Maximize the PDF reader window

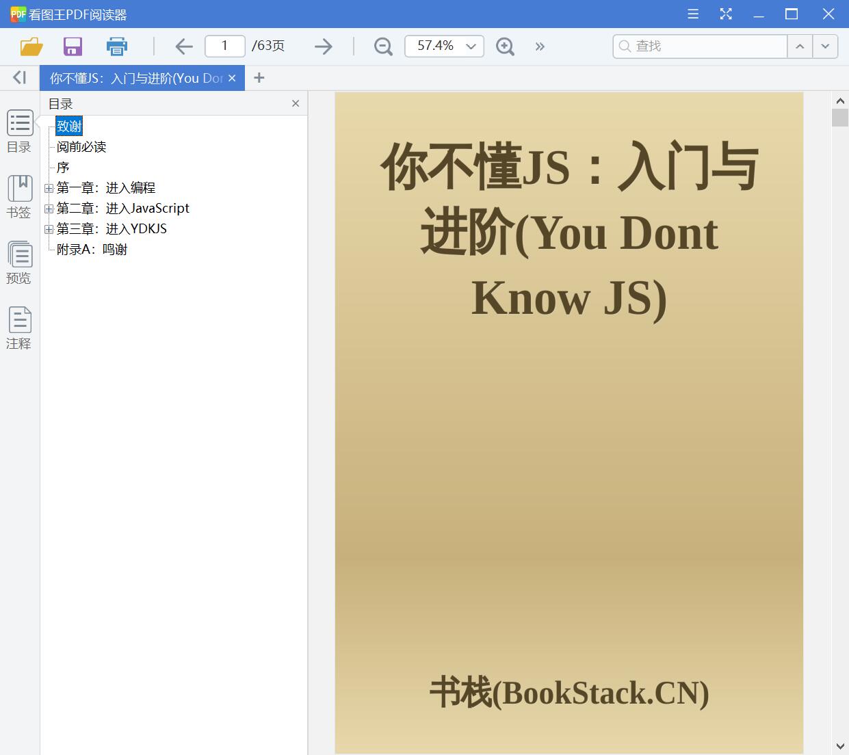point(792,14)
